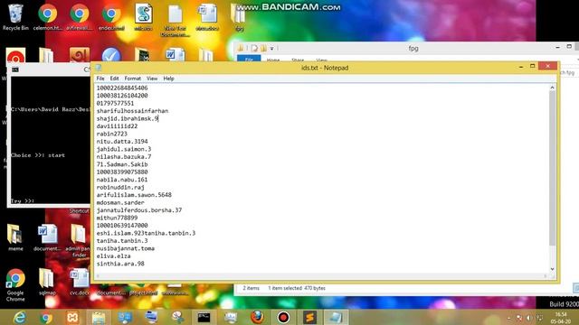Click the 'Try >>:' prompt in console window
The height and width of the screenshot is (325, 579).
23,200
